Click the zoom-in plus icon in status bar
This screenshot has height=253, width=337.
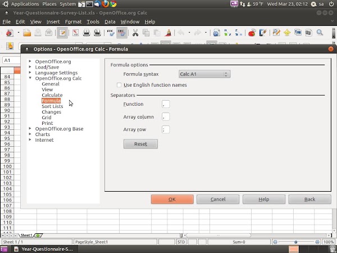tap(317, 242)
